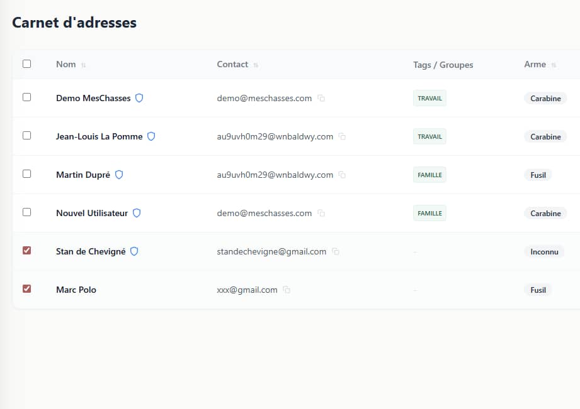Viewport: 580px width, 409px height.
Task: Copy Martin Dupré's email address
Action: pos(343,175)
